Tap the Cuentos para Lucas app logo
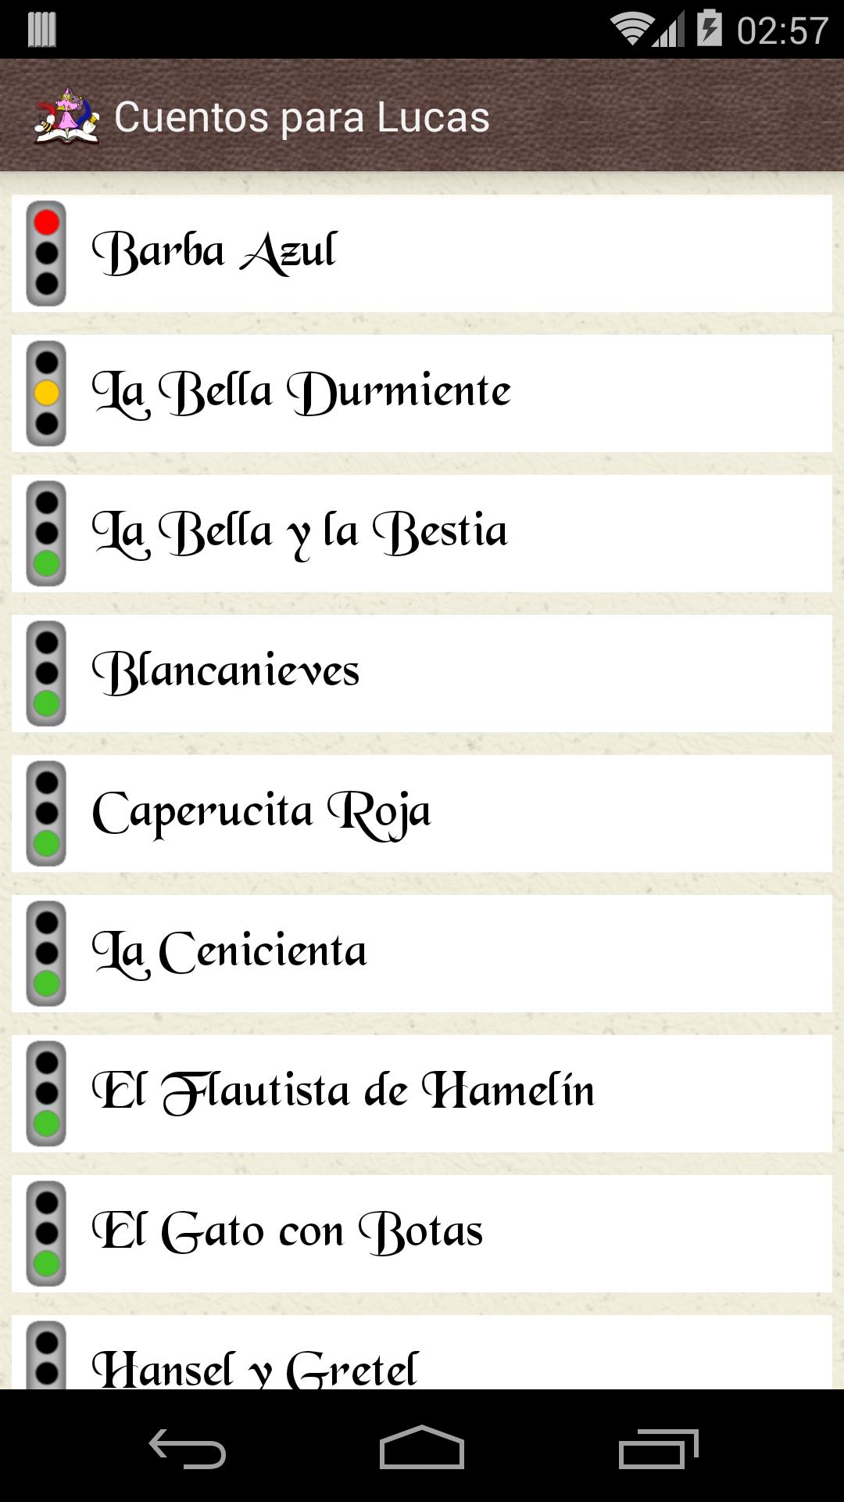Screen dimensions: 844x1502 coord(67,116)
